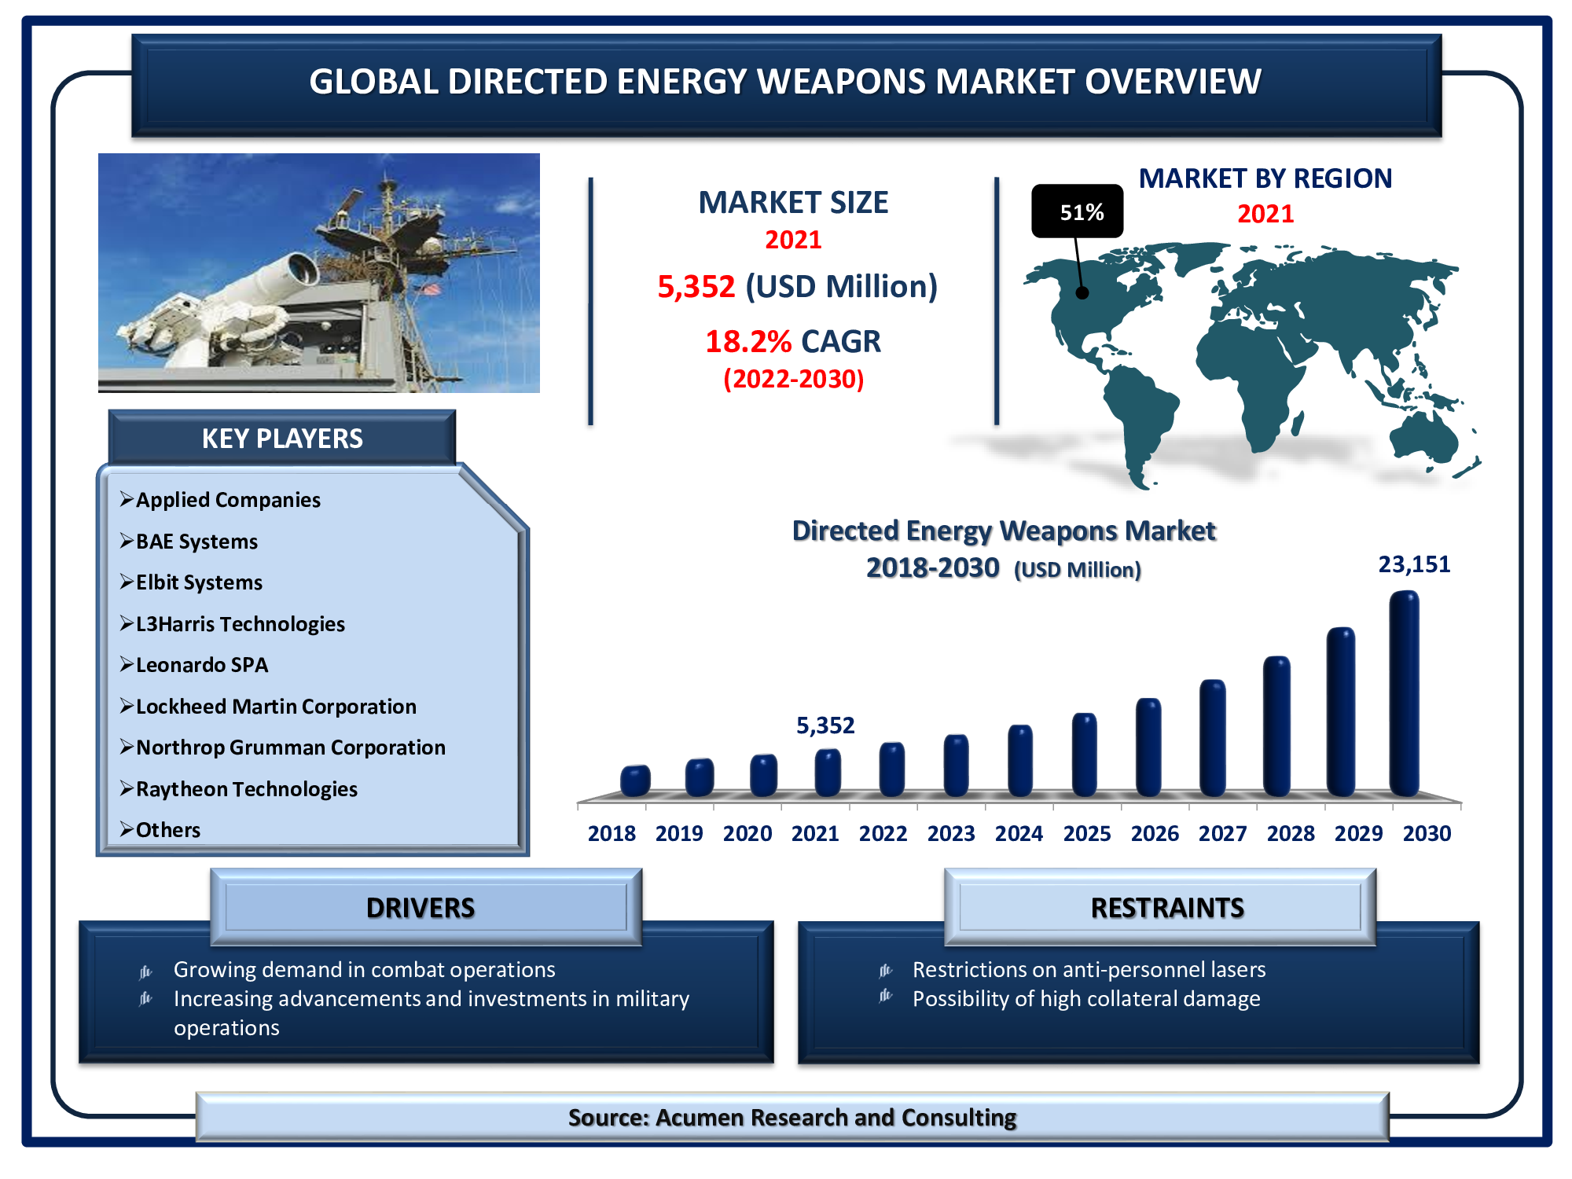Select the laser weapon ship photo
The image size is (1572, 1179).
coord(319,273)
